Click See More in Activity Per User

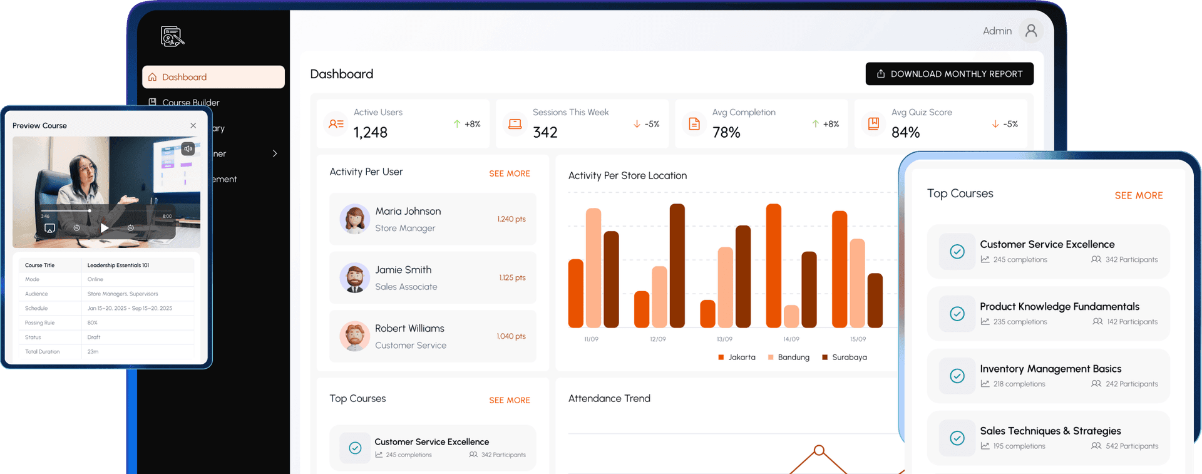point(510,173)
